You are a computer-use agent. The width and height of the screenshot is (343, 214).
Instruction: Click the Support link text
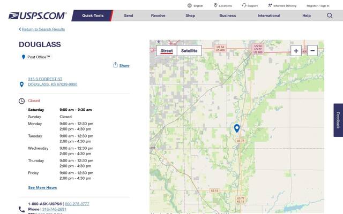(x=252, y=6)
